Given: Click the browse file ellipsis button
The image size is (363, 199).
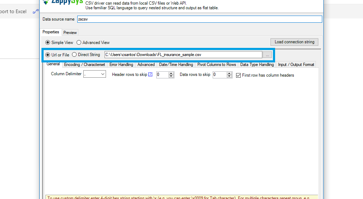Looking at the screenshot, I should 267,55.
